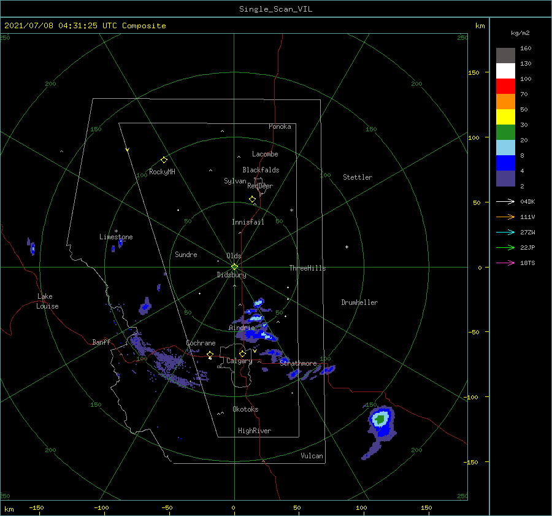Image resolution: width=552 pixels, height=516 pixels.
Task: Click the Limestone label
Action: [116, 237]
